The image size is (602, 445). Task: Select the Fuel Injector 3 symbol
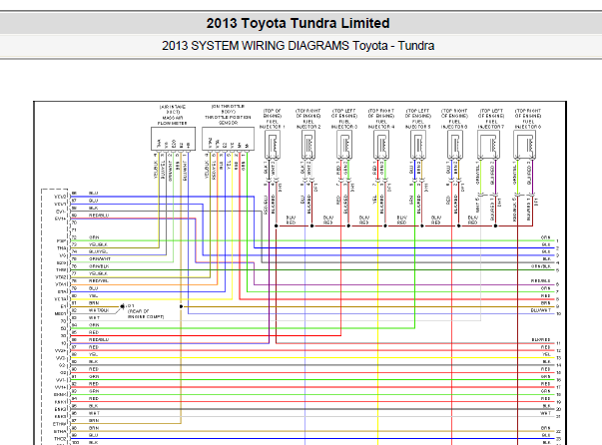click(344, 145)
